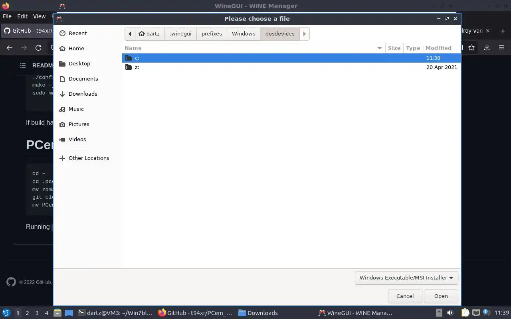
Task: Click the Firefox back navigation arrow
Action: point(10,47)
